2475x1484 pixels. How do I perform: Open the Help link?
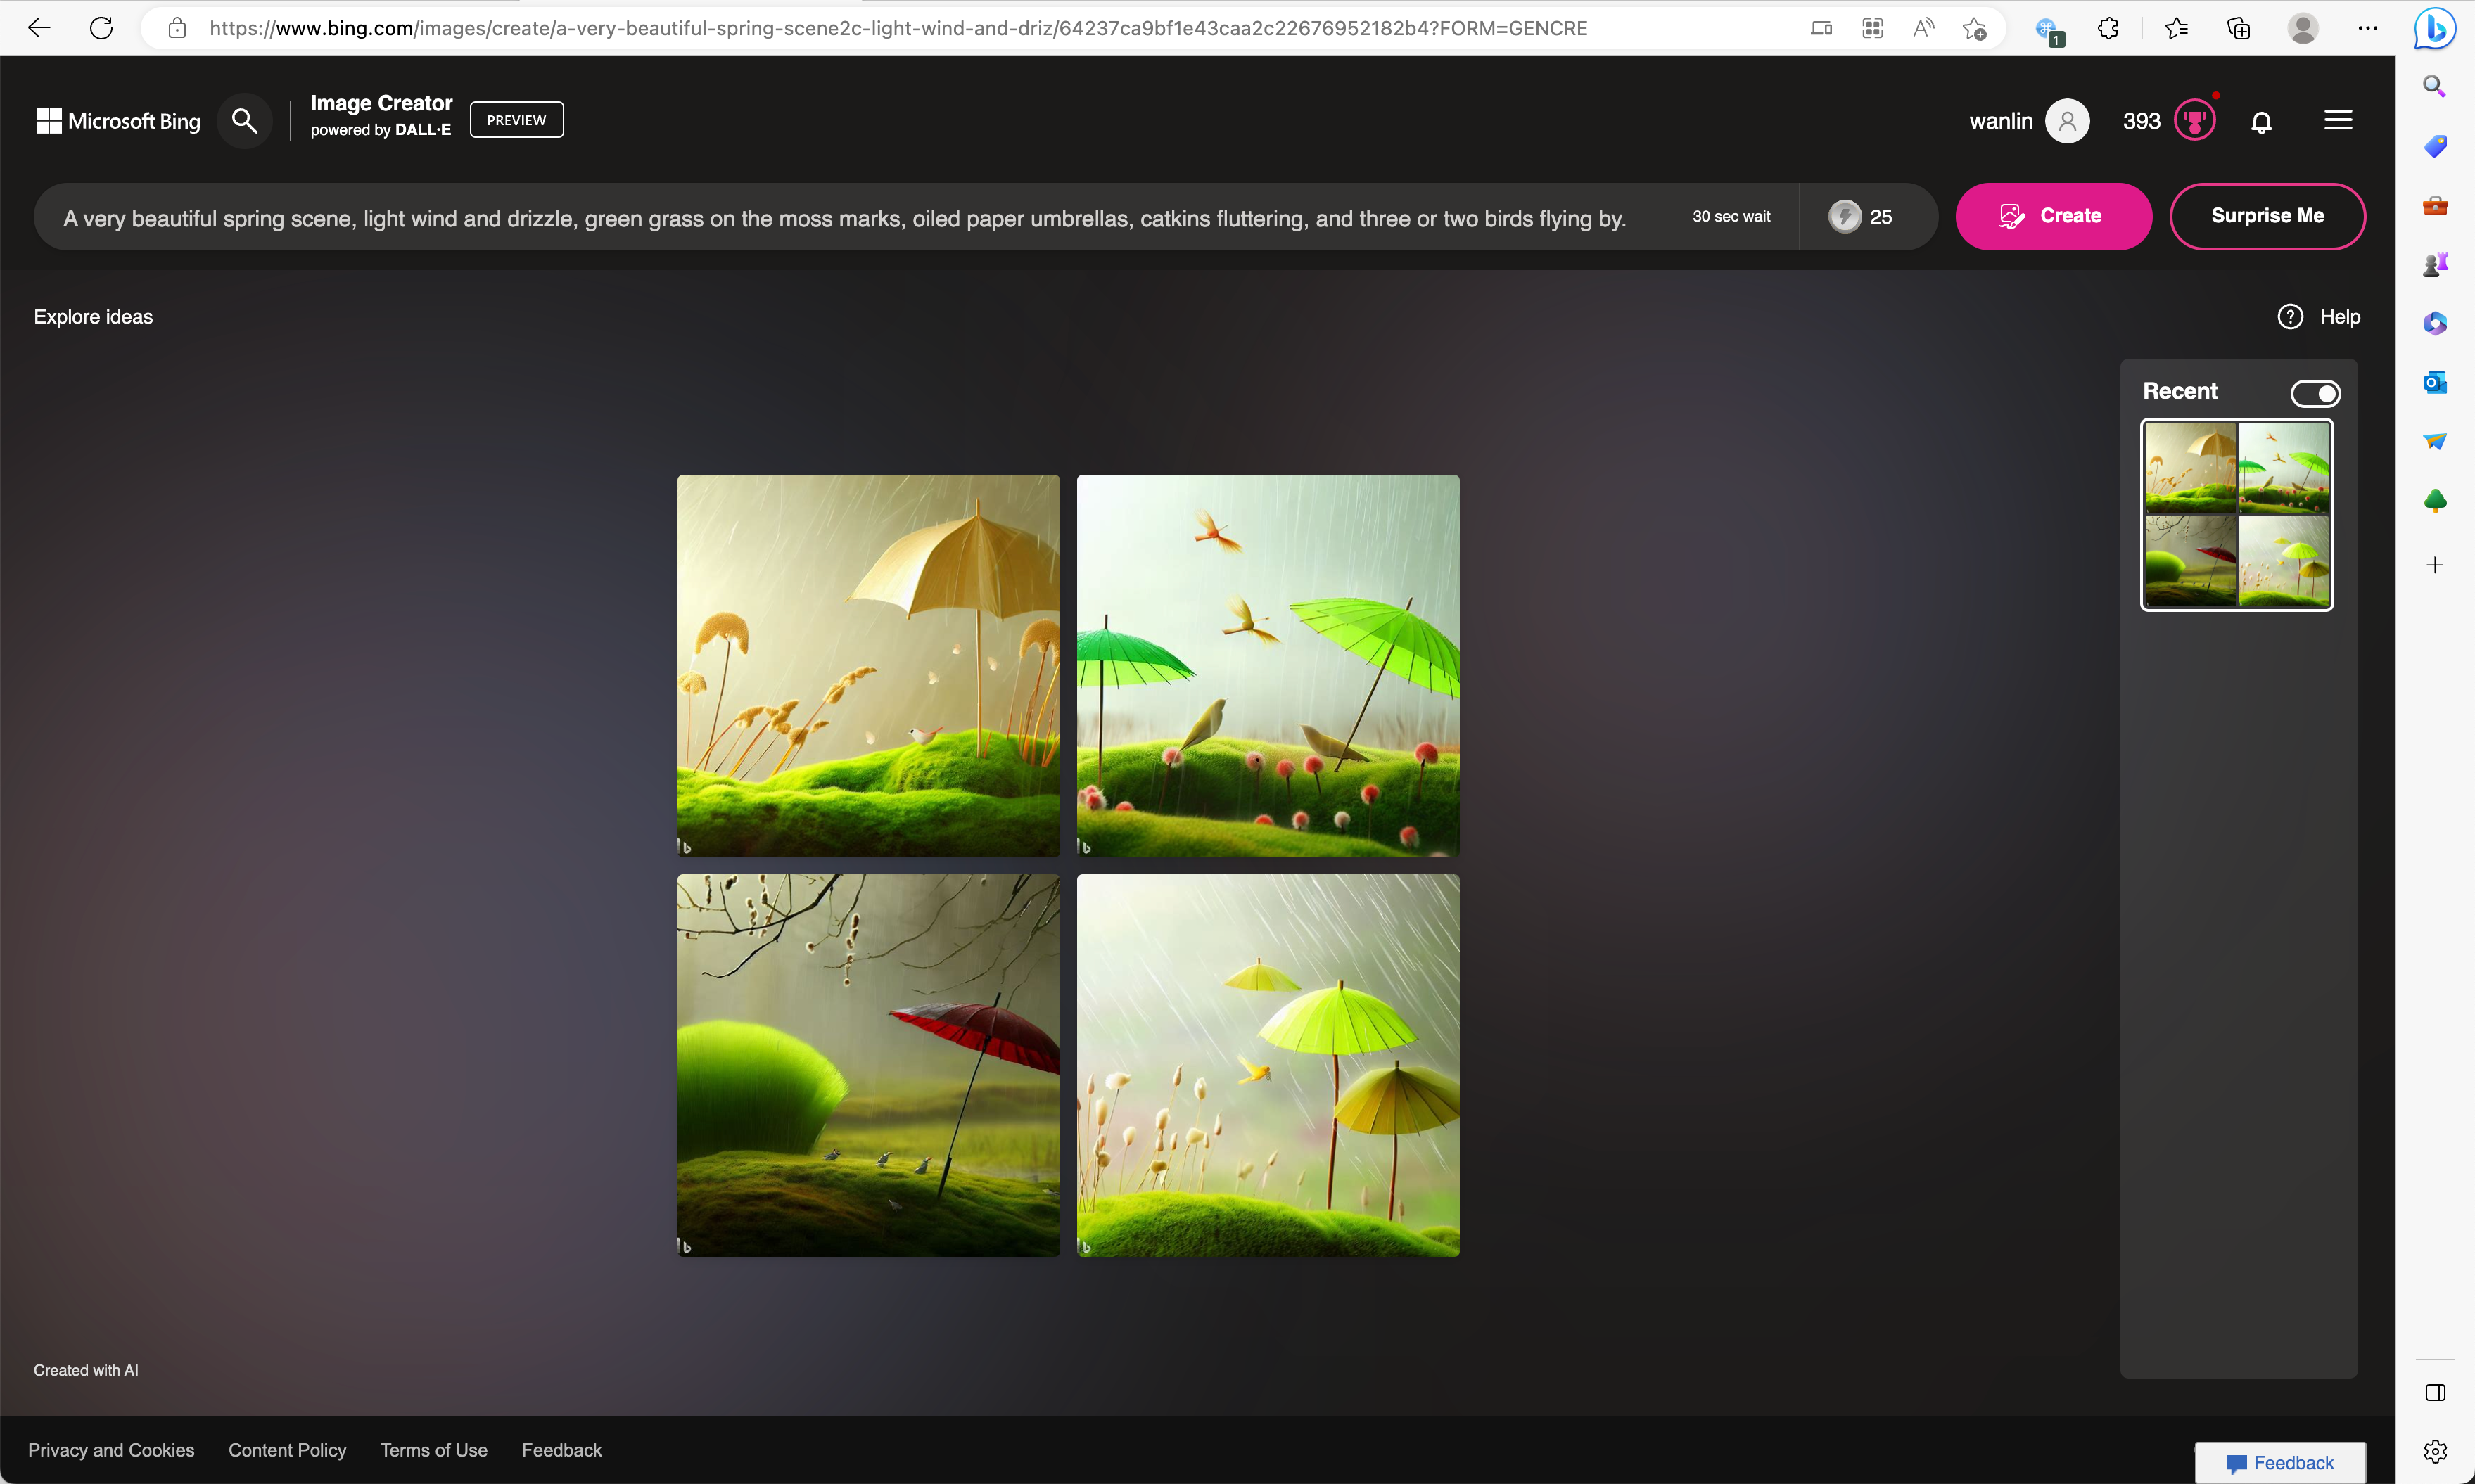[2318, 317]
